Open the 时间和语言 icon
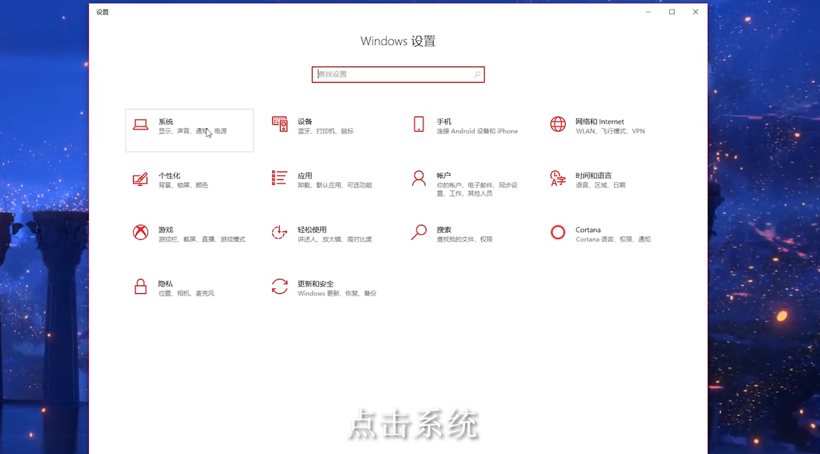This screenshot has height=454, width=820. click(x=558, y=178)
